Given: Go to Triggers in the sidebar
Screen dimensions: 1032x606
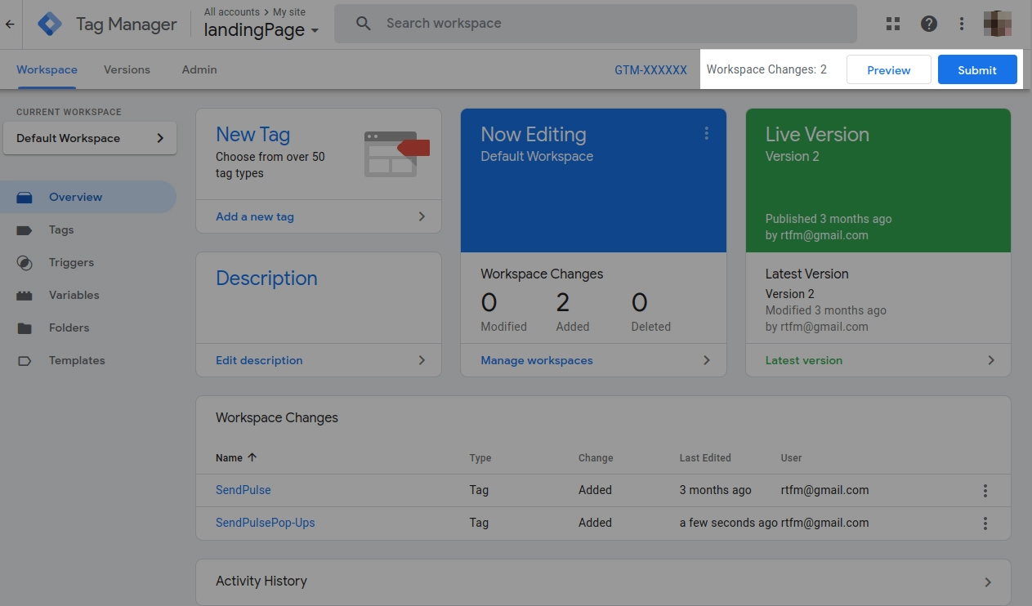Looking at the screenshot, I should click(71, 262).
